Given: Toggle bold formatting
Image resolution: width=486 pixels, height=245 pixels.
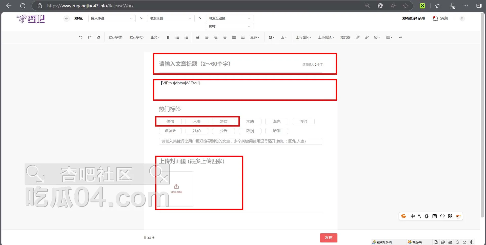Looking at the screenshot, I should pyautogui.click(x=168, y=37).
